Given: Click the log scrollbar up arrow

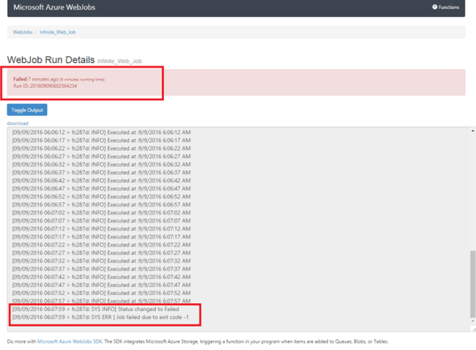Looking at the screenshot, I should click(x=472, y=131).
